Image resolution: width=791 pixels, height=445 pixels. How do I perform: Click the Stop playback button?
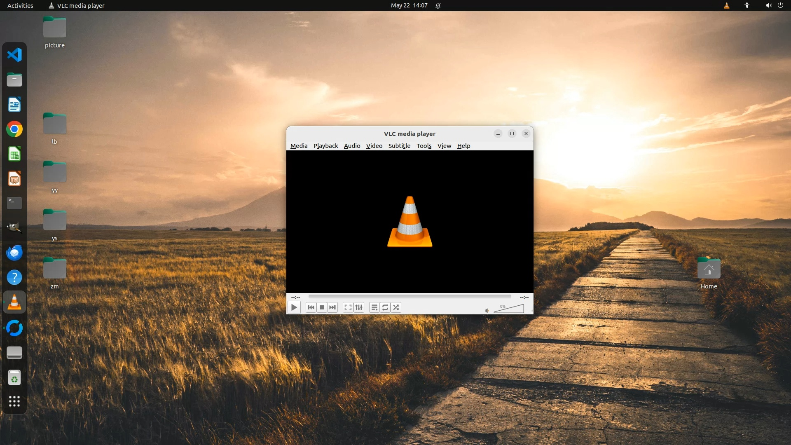322,307
